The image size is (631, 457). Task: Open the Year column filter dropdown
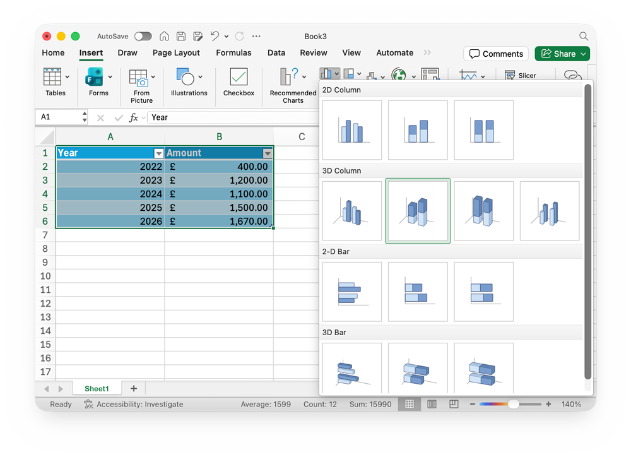pyautogui.click(x=158, y=153)
